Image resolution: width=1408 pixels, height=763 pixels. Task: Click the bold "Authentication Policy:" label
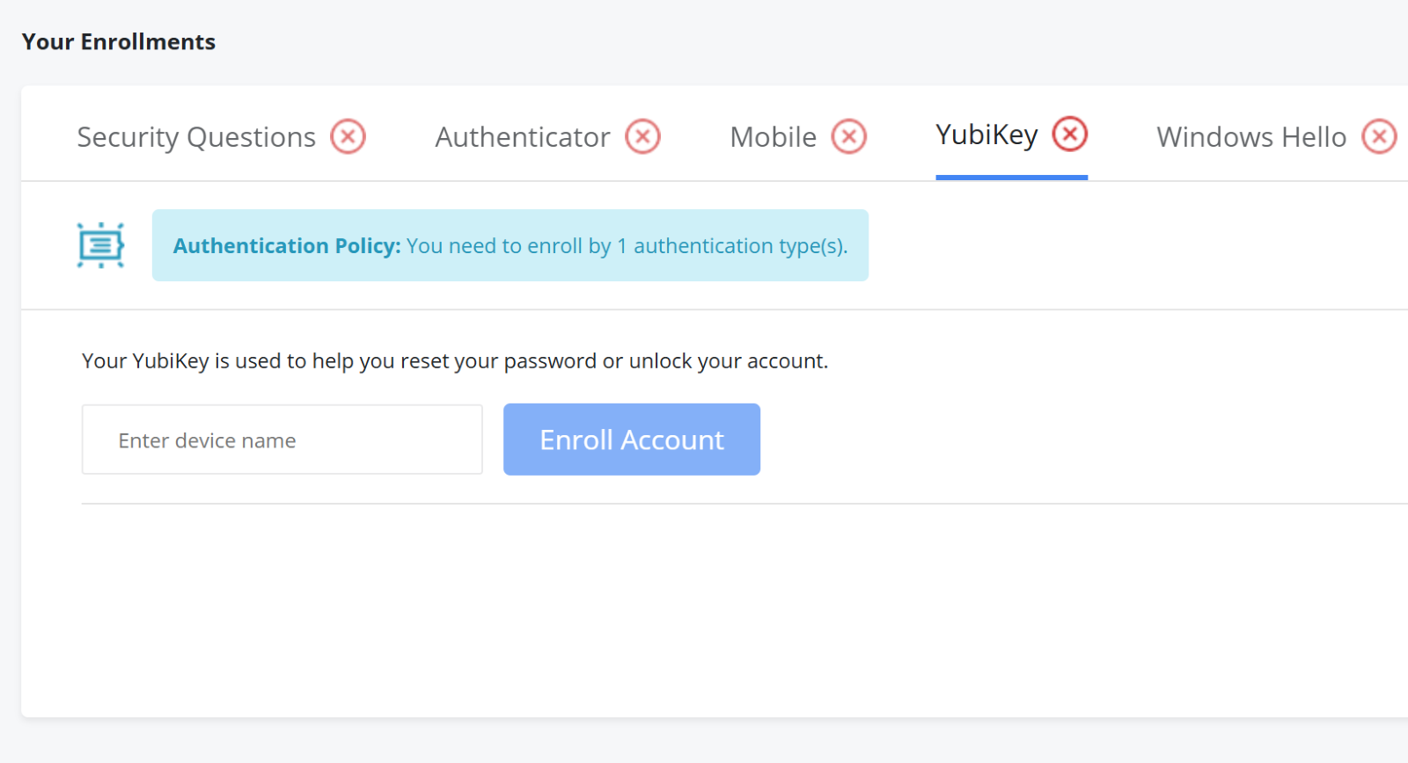click(287, 246)
